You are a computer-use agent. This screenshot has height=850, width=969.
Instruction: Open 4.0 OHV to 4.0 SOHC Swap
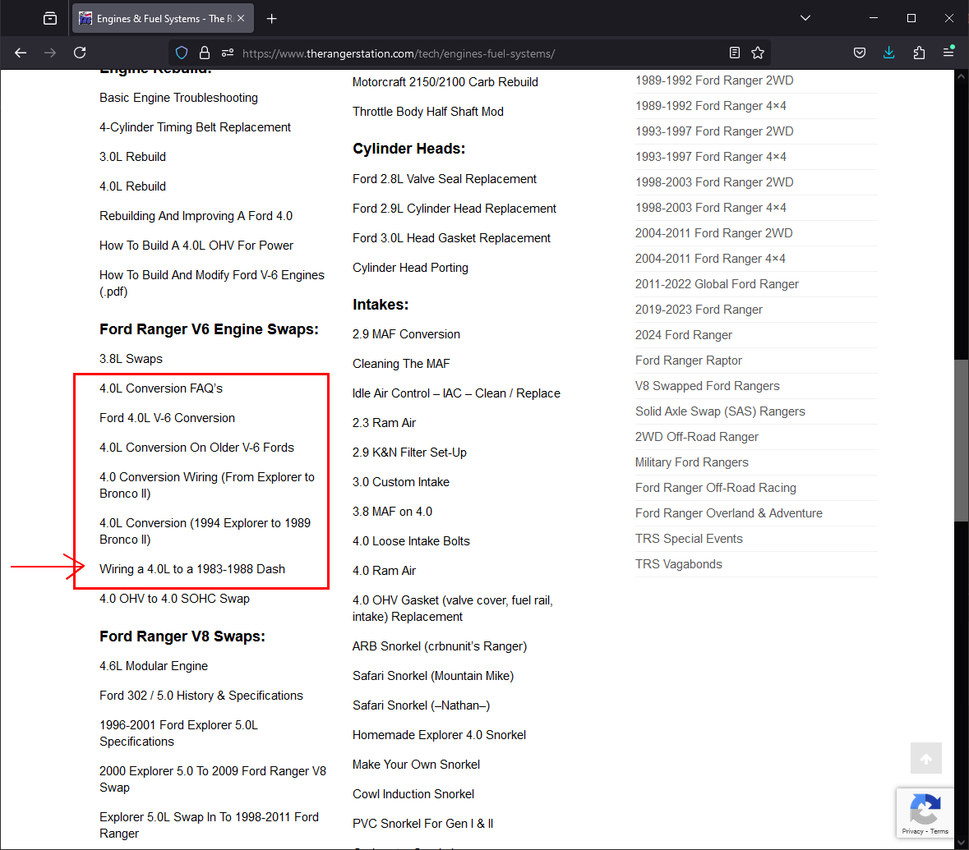click(x=175, y=599)
